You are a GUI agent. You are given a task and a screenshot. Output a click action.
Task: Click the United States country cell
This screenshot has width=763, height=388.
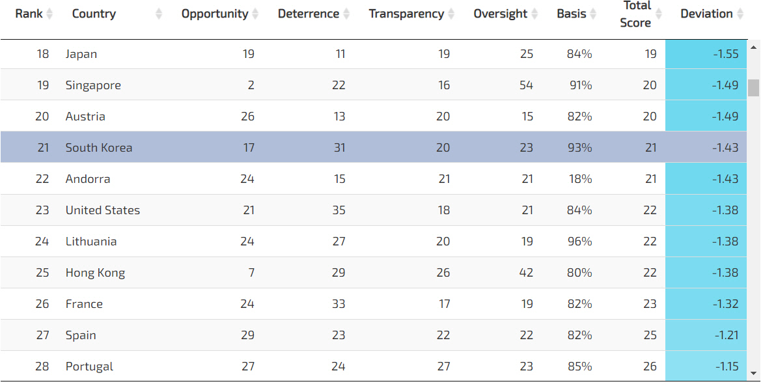click(x=103, y=210)
